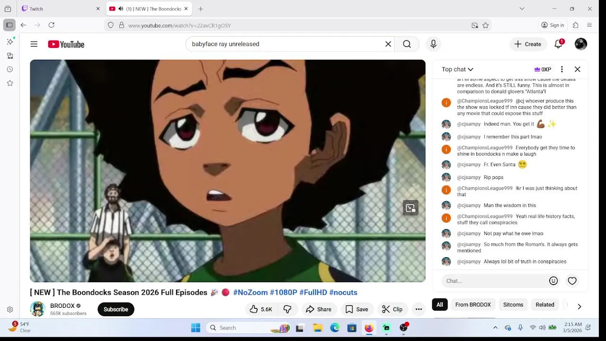
Task: Open the #FullHD hashtag link
Action: pos(313,293)
